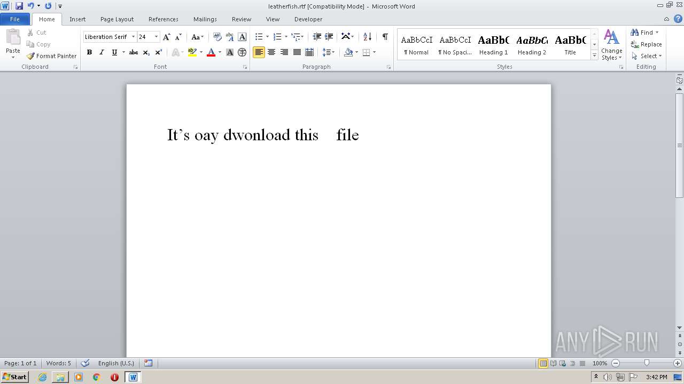Toggle align text left
The width and height of the screenshot is (684, 384).
tap(259, 52)
